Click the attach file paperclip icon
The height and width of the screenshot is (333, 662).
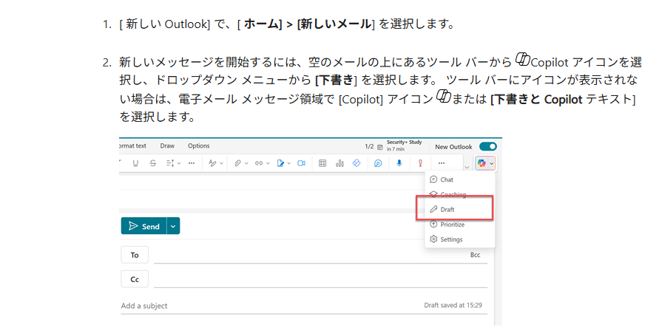pyautogui.click(x=237, y=163)
